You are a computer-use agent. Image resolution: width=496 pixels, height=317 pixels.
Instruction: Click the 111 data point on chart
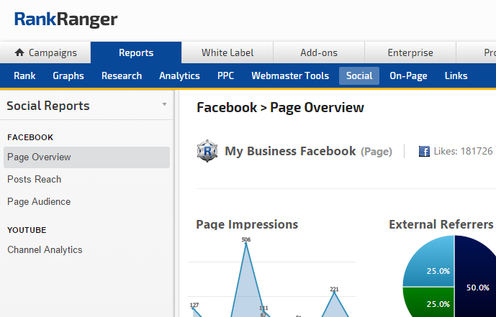263,311
